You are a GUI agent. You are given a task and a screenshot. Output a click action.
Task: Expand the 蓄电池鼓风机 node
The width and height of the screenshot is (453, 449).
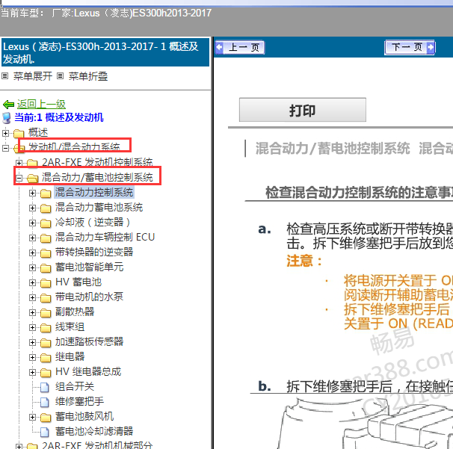[32, 417]
